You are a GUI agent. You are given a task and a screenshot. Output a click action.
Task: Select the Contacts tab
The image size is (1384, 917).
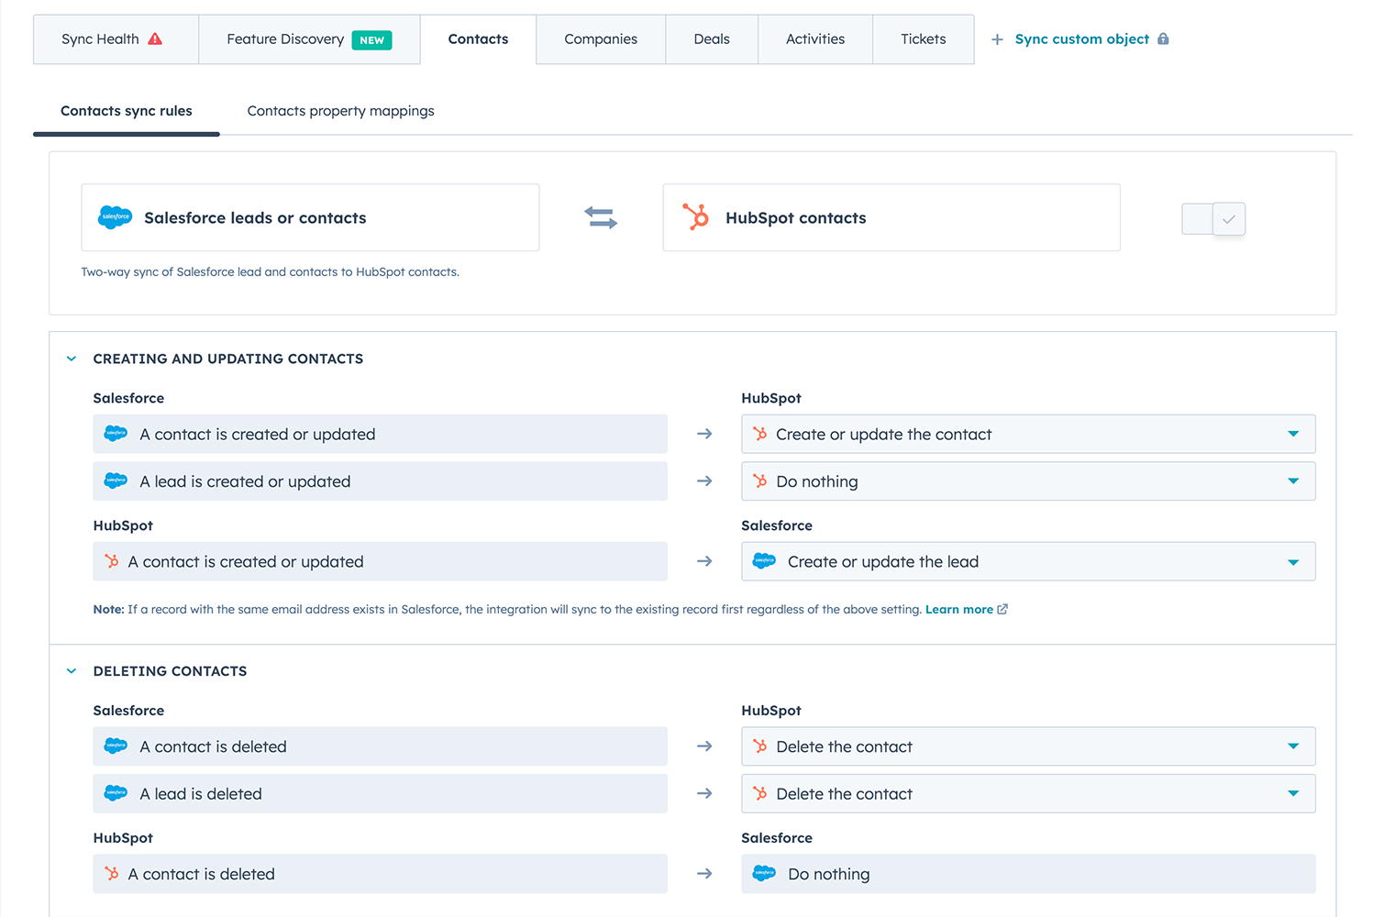click(x=478, y=39)
